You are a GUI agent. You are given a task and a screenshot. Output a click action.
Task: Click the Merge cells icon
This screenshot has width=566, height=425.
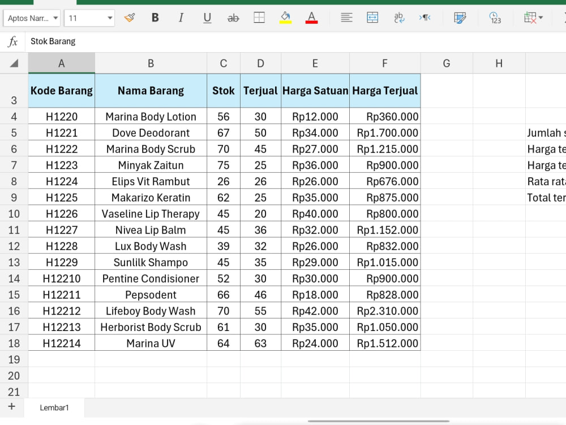[372, 18]
